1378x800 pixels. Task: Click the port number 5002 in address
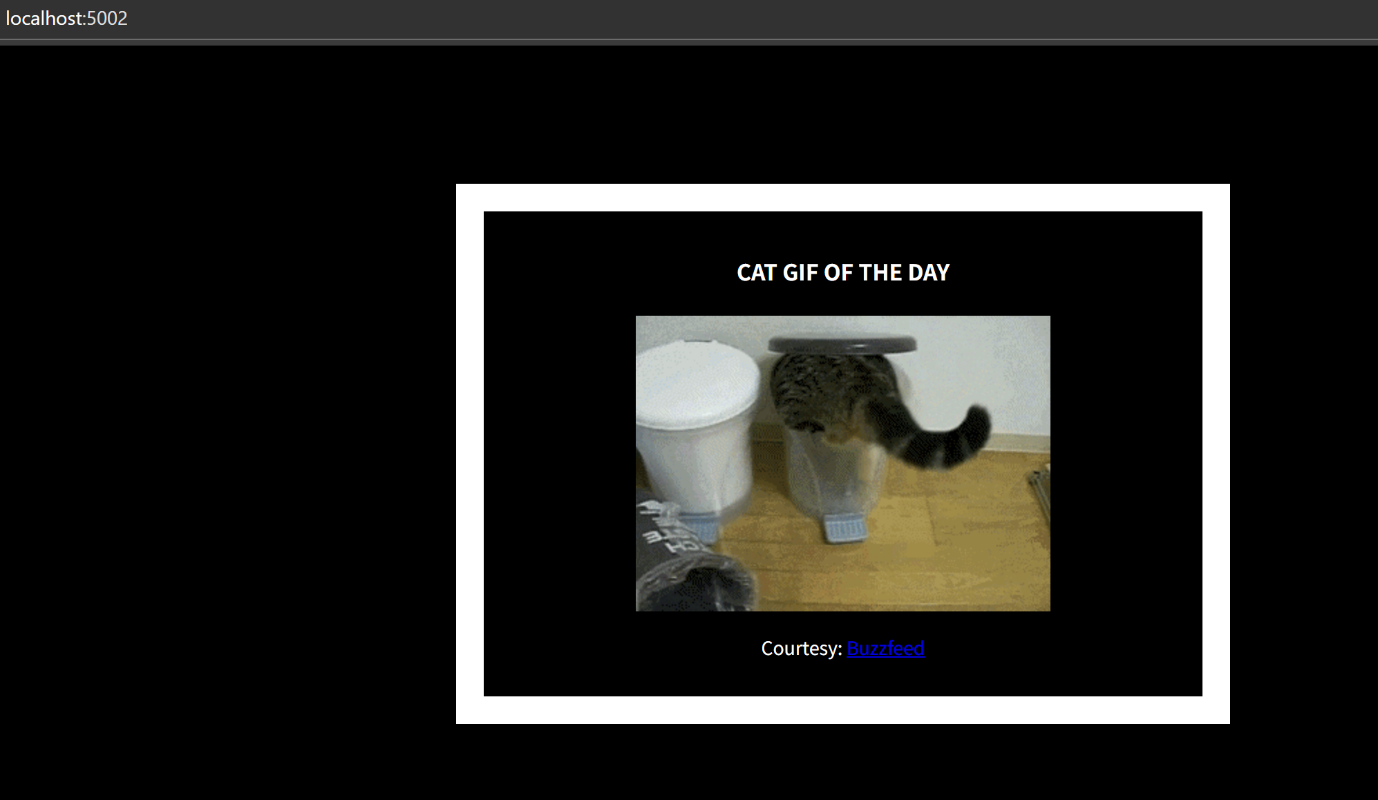tap(107, 19)
